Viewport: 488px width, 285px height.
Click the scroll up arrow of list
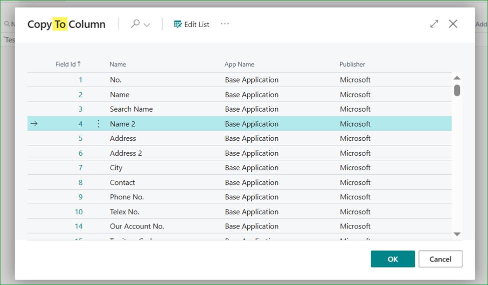tap(457, 78)
